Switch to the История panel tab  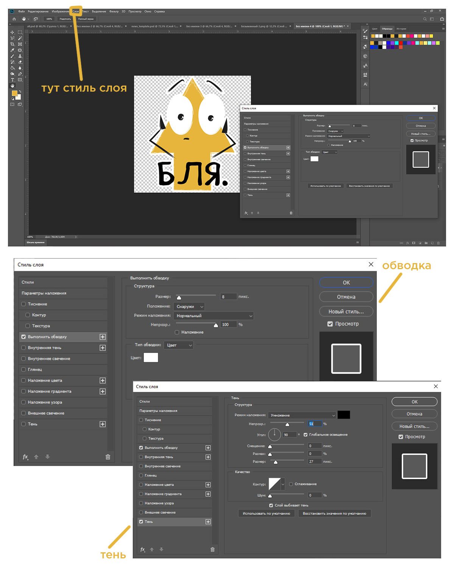[401, 29]
